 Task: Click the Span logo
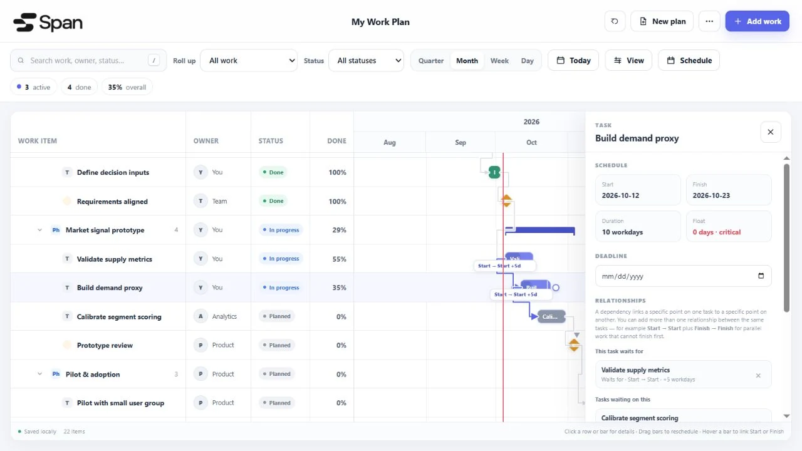point(48,22)
